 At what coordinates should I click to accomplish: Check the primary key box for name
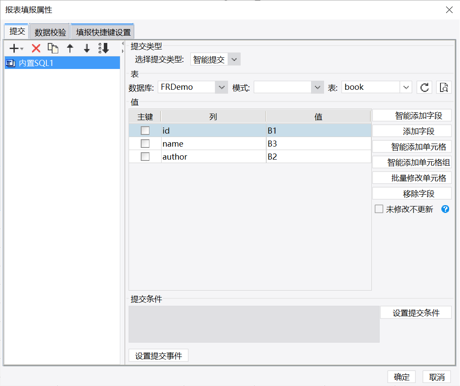click(145, 144)
